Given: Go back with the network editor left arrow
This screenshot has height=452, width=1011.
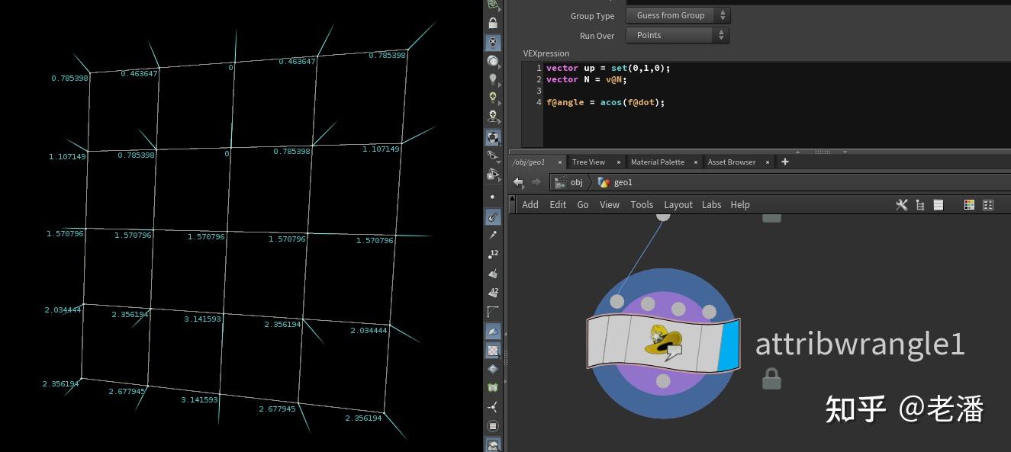Looking at the screenshot, I should (519, 182).
